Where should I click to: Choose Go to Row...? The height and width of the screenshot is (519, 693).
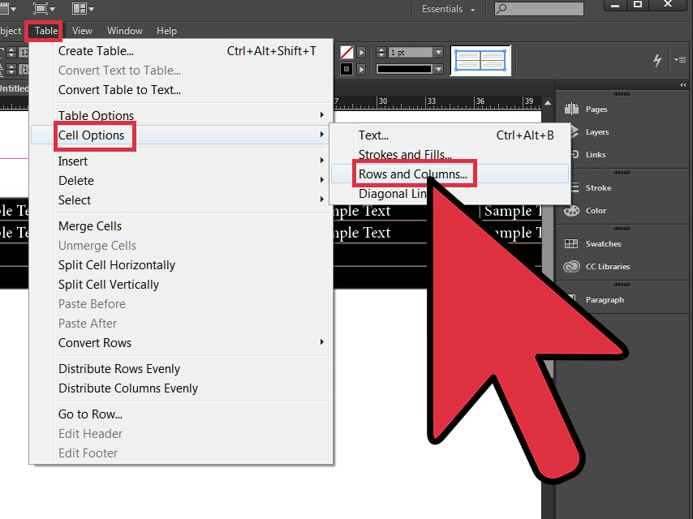(x=181, y=414)
